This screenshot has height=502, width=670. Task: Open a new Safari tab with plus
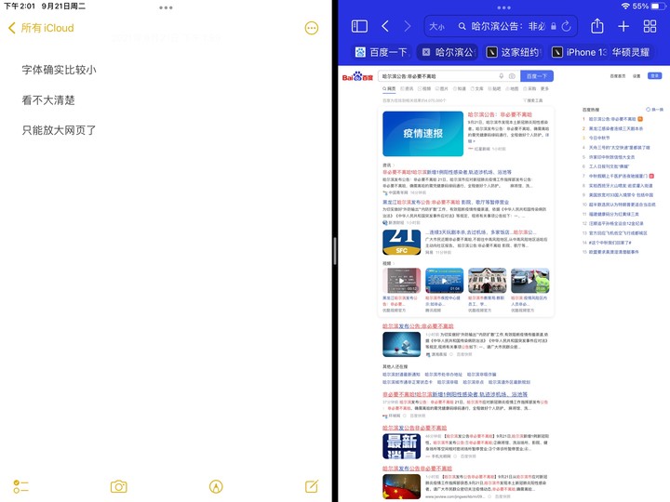pos(623,27)
